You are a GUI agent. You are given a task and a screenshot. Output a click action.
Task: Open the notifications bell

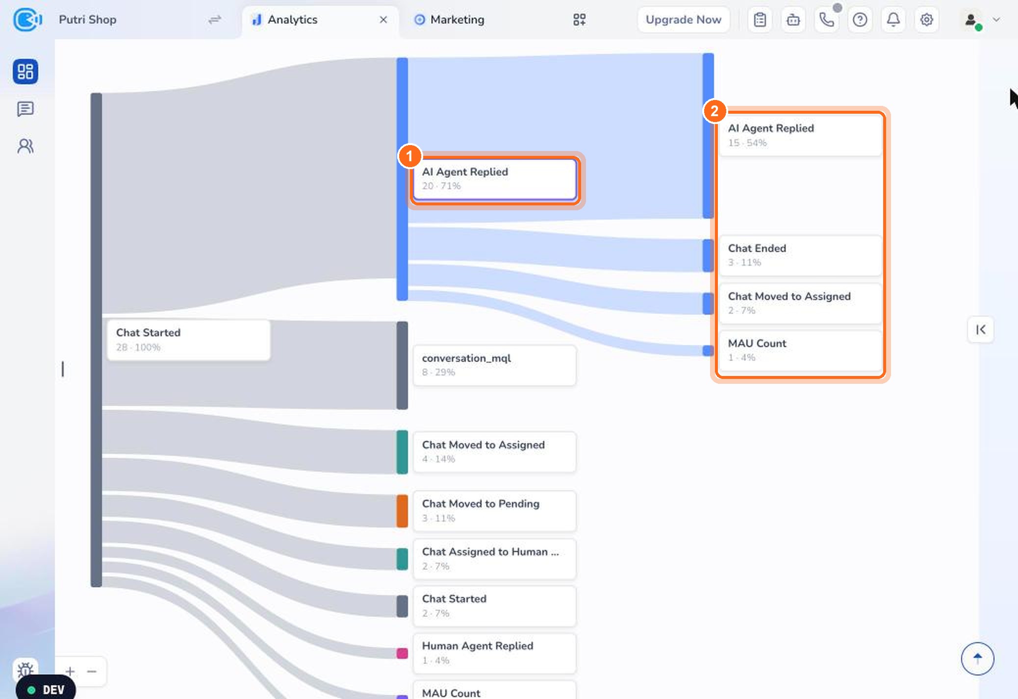893,20
